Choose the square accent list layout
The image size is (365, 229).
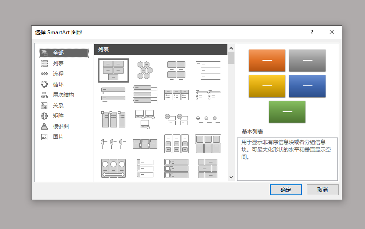click(x=208, y=95)
